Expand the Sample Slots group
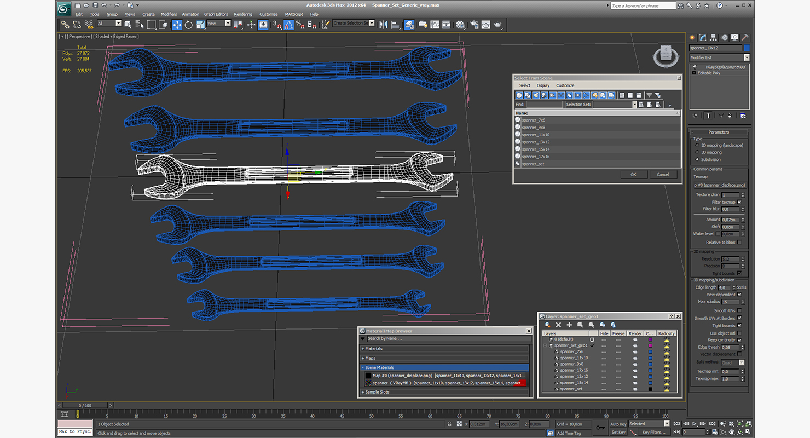 click(444, 392)
